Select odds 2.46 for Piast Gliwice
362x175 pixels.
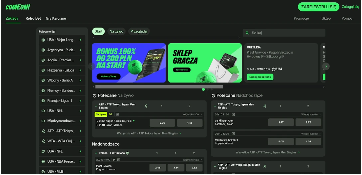[158, 168]
